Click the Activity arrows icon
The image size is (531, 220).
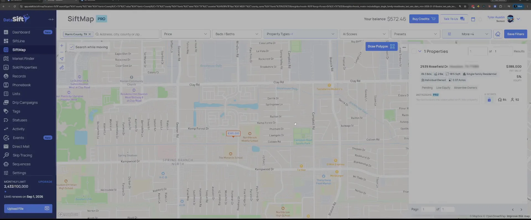coord(6,129)
